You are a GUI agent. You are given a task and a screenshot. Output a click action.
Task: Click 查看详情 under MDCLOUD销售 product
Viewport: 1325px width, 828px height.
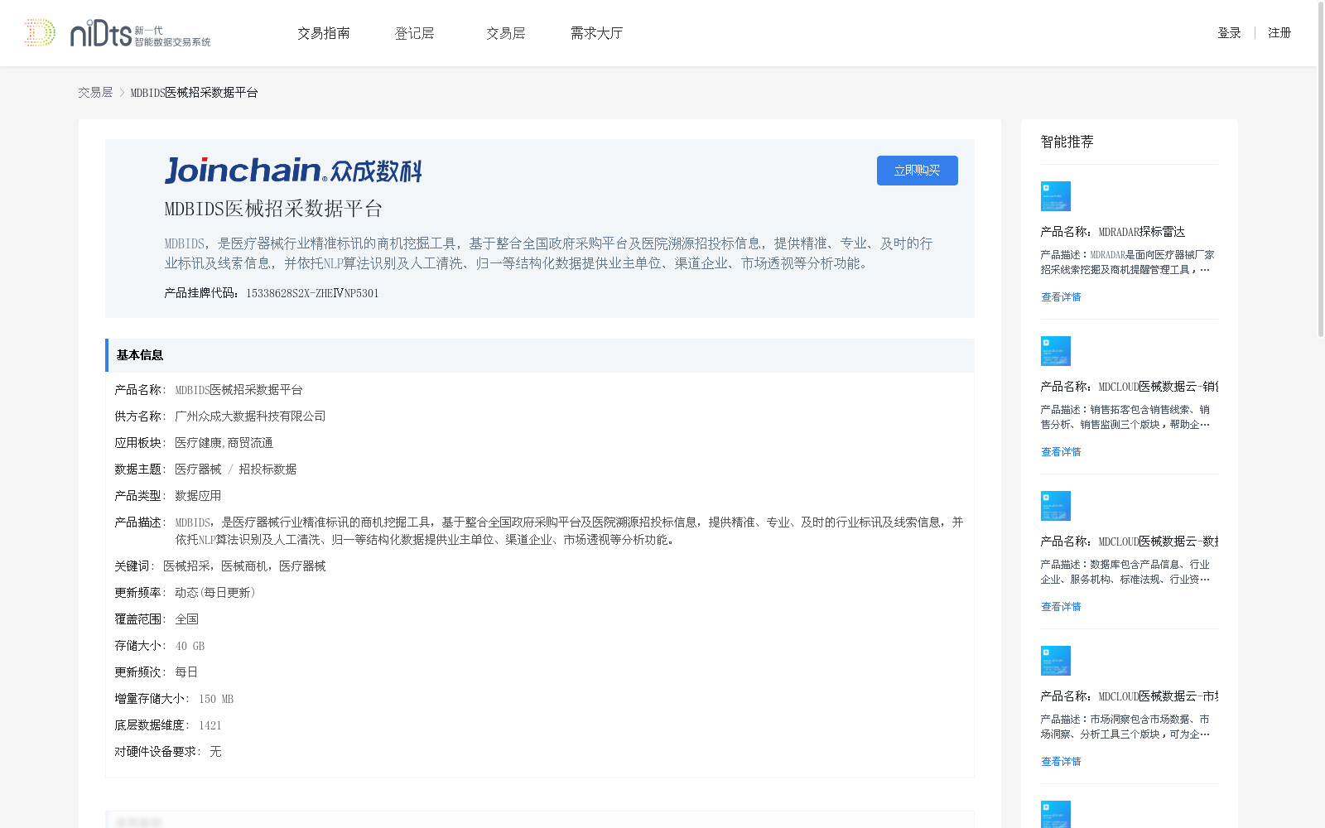[1061, 452]
